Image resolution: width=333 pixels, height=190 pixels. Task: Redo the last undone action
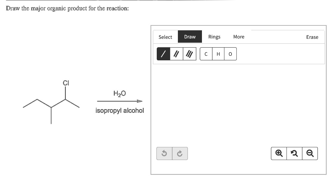(180, 153)
